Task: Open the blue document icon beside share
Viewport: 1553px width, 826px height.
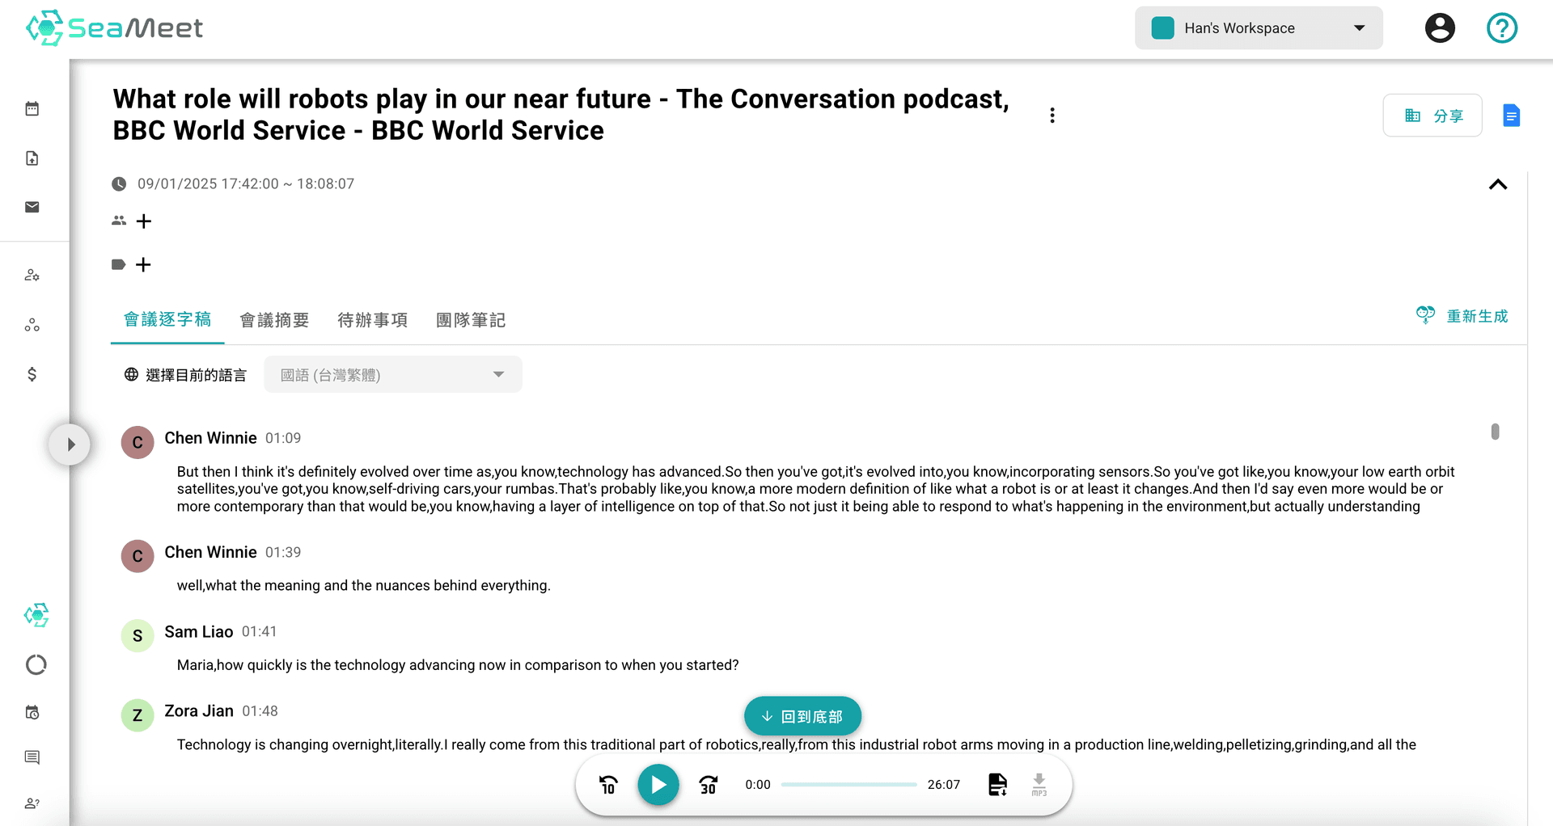Action: 1511,116
